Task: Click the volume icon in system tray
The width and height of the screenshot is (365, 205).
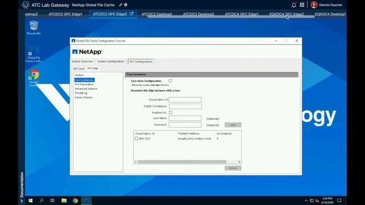Action: [x=317, y=200]
